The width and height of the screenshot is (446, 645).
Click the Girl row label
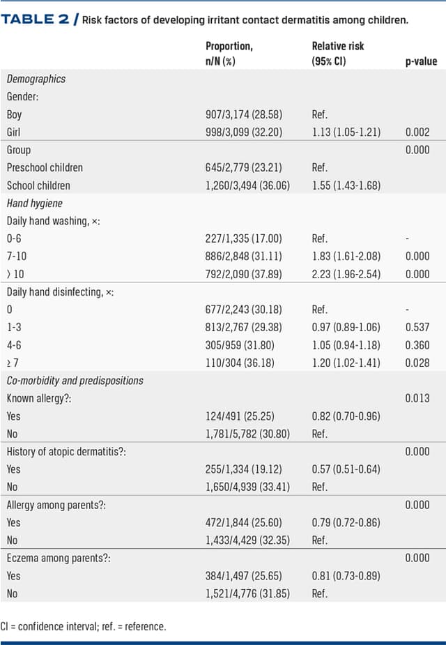(14, 132)
